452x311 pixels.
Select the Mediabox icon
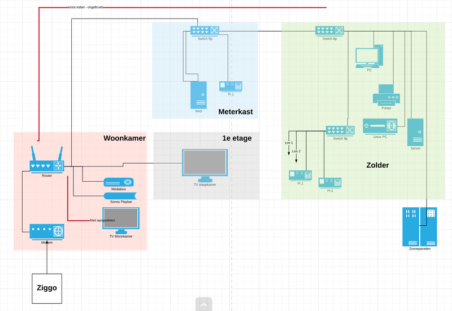[119, 182]
